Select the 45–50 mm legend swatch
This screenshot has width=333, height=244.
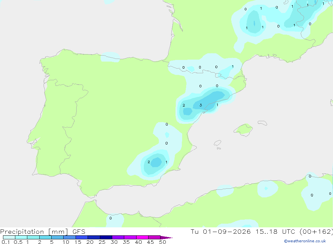click(154, 237)
